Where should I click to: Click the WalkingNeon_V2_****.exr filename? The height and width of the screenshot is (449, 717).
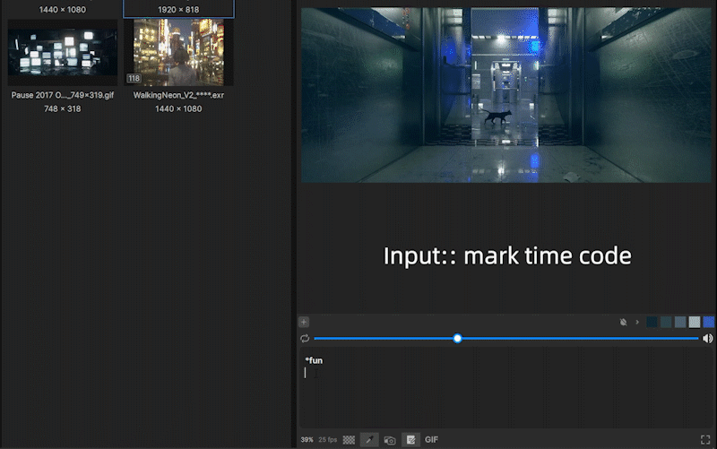point(178,95)
